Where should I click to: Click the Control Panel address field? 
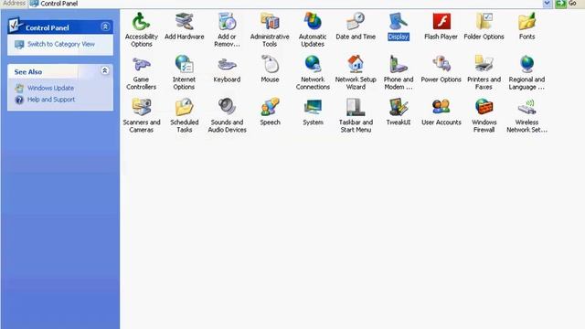(285, 4)
